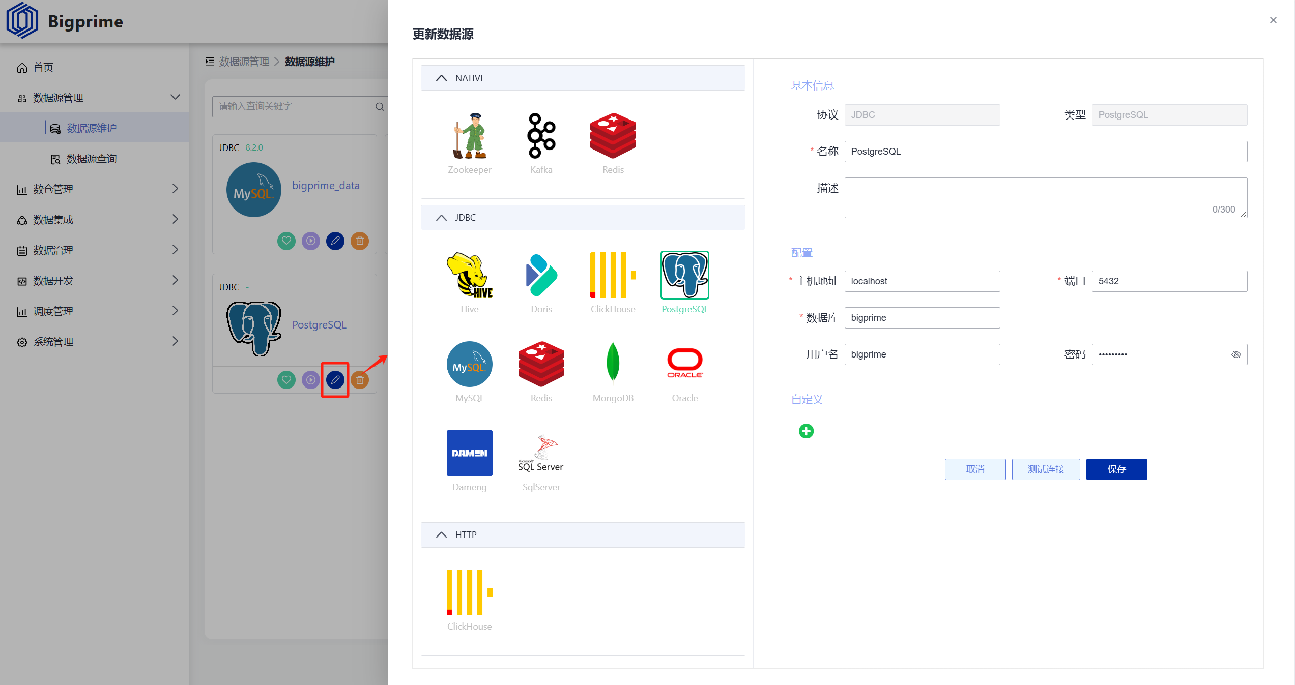This screenshot has width=1295, height=685.
Task: Pick the SqlServer data source icon
Action: 541,453
